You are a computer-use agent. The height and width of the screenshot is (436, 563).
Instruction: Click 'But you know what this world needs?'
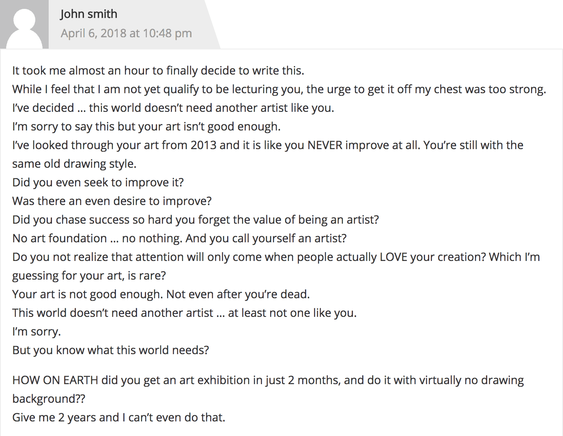(x=111, y=350)
